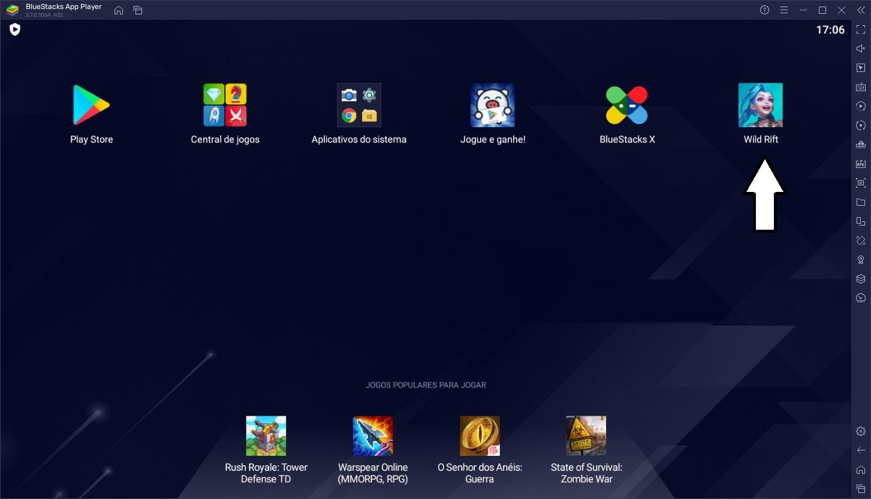The height and width of the screenshot is (499, 871).
Task: Open keyboard game controls icon
Action: (x=861, y=87)
